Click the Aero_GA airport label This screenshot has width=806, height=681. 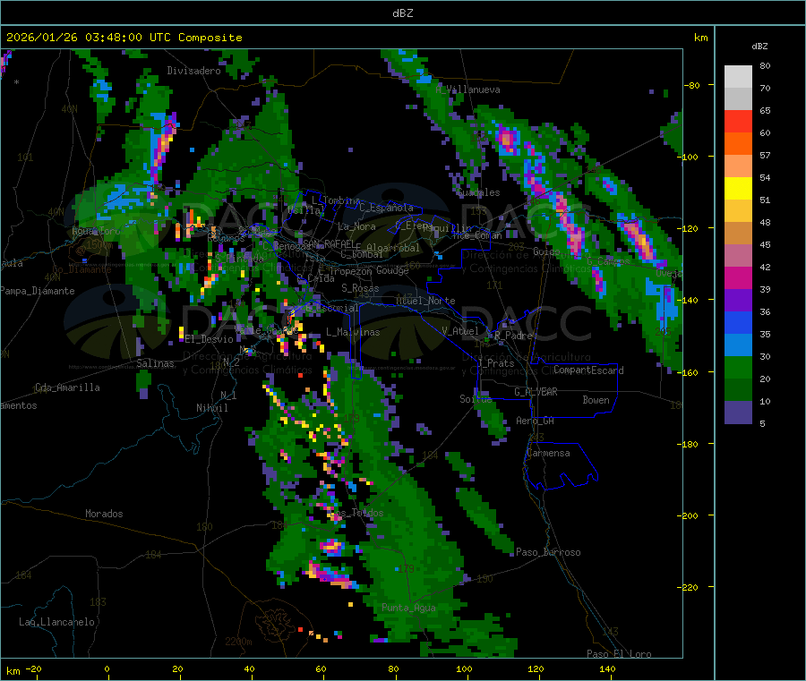pyautogui.click(x=535, y=421)
